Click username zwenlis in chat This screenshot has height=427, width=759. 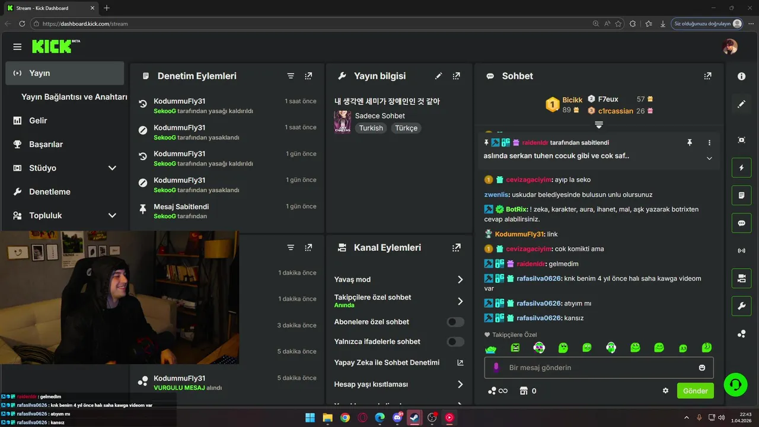pos(496,195)
